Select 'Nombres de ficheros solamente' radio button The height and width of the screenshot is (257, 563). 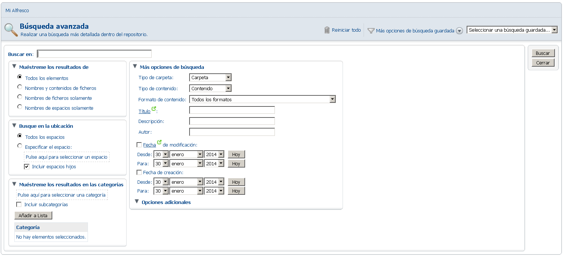pyautogui.click(x=20, y=97)
